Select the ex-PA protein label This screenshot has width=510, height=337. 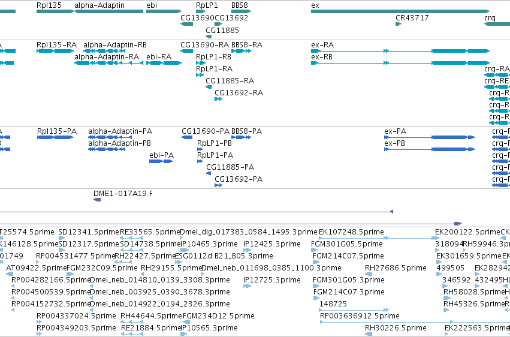pyautogui.click(x=395, y=131)
